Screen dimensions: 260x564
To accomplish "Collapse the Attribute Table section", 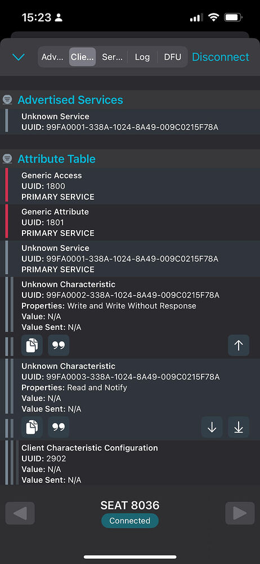I will 7,158.
